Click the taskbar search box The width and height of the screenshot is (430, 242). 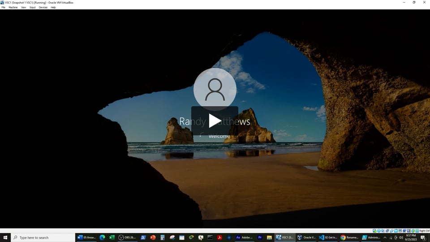43,238
